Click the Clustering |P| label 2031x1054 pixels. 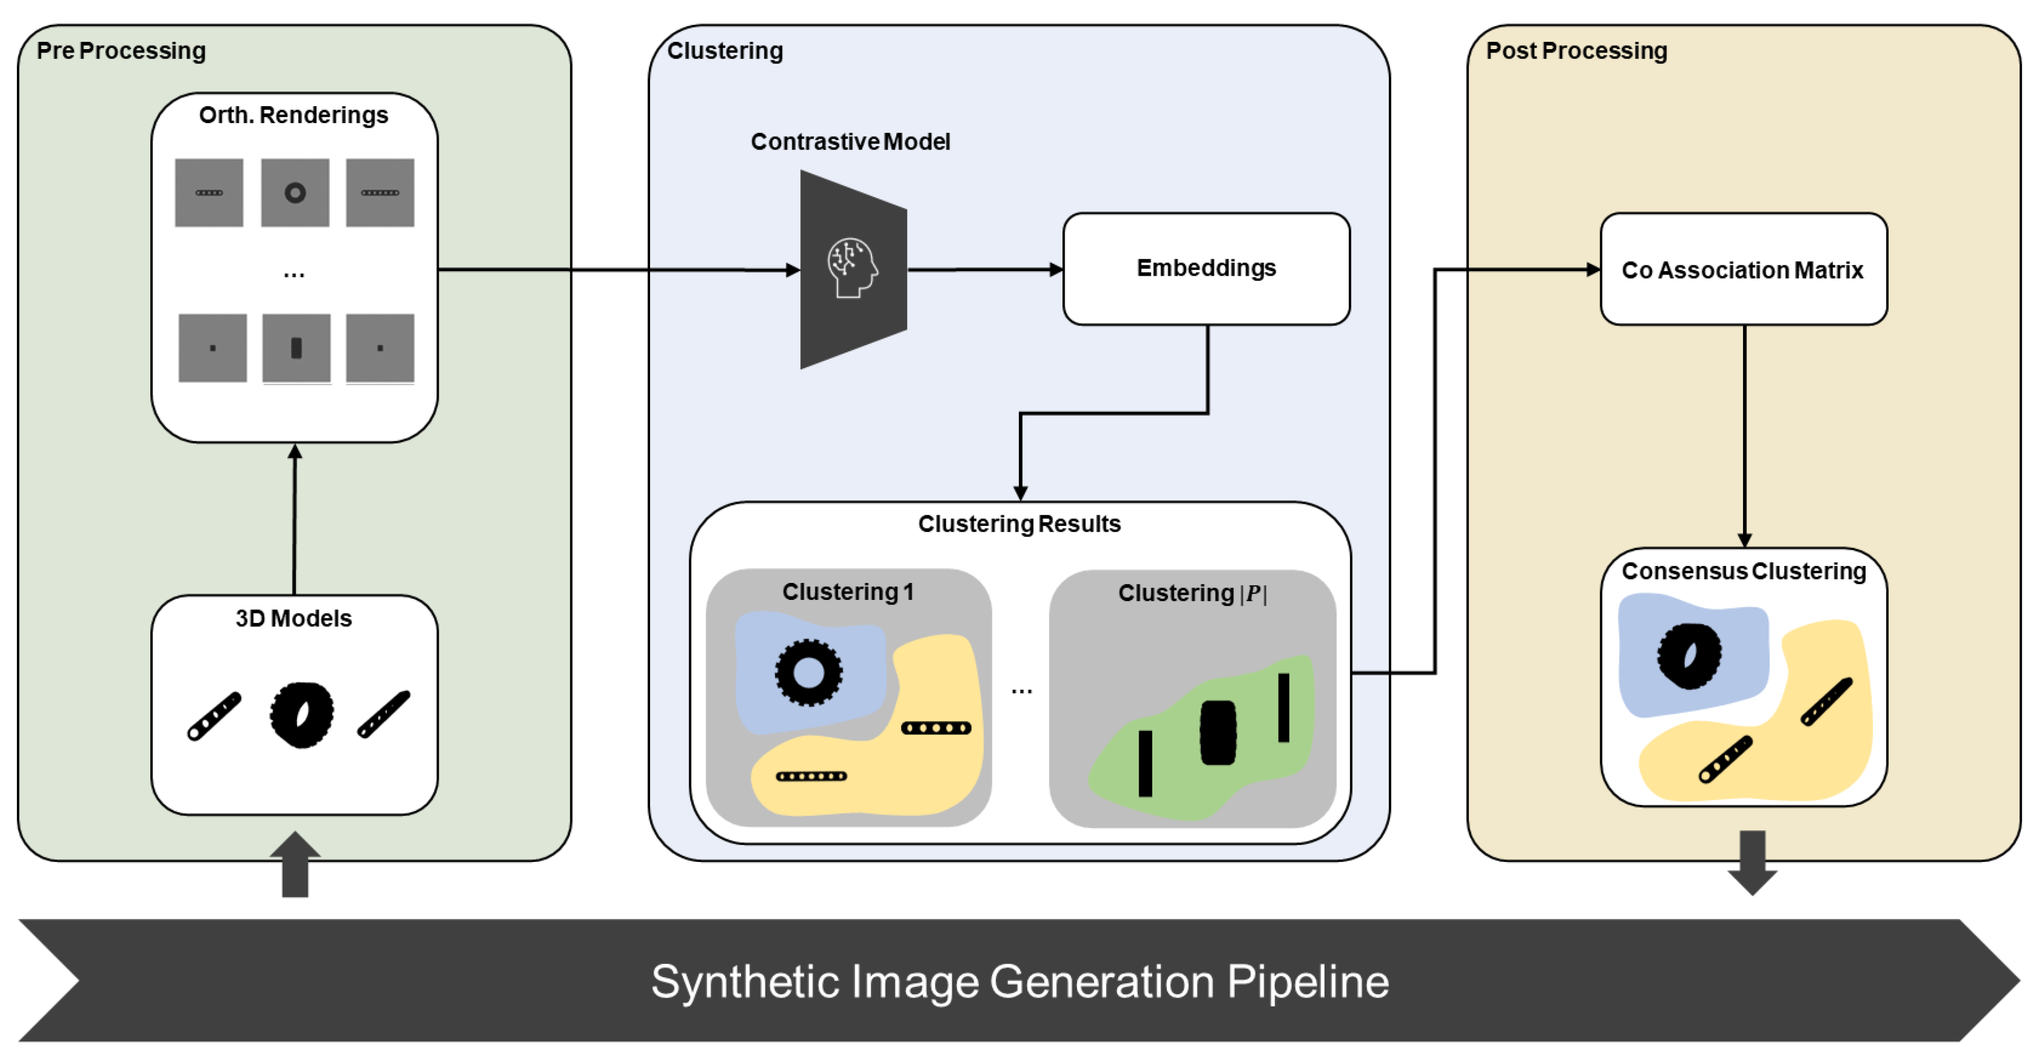click(x=1192, y=593)
